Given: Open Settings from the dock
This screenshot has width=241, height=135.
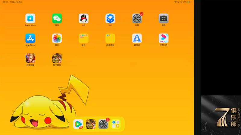Looking at the screenshot, I should [x=103, y=124].
